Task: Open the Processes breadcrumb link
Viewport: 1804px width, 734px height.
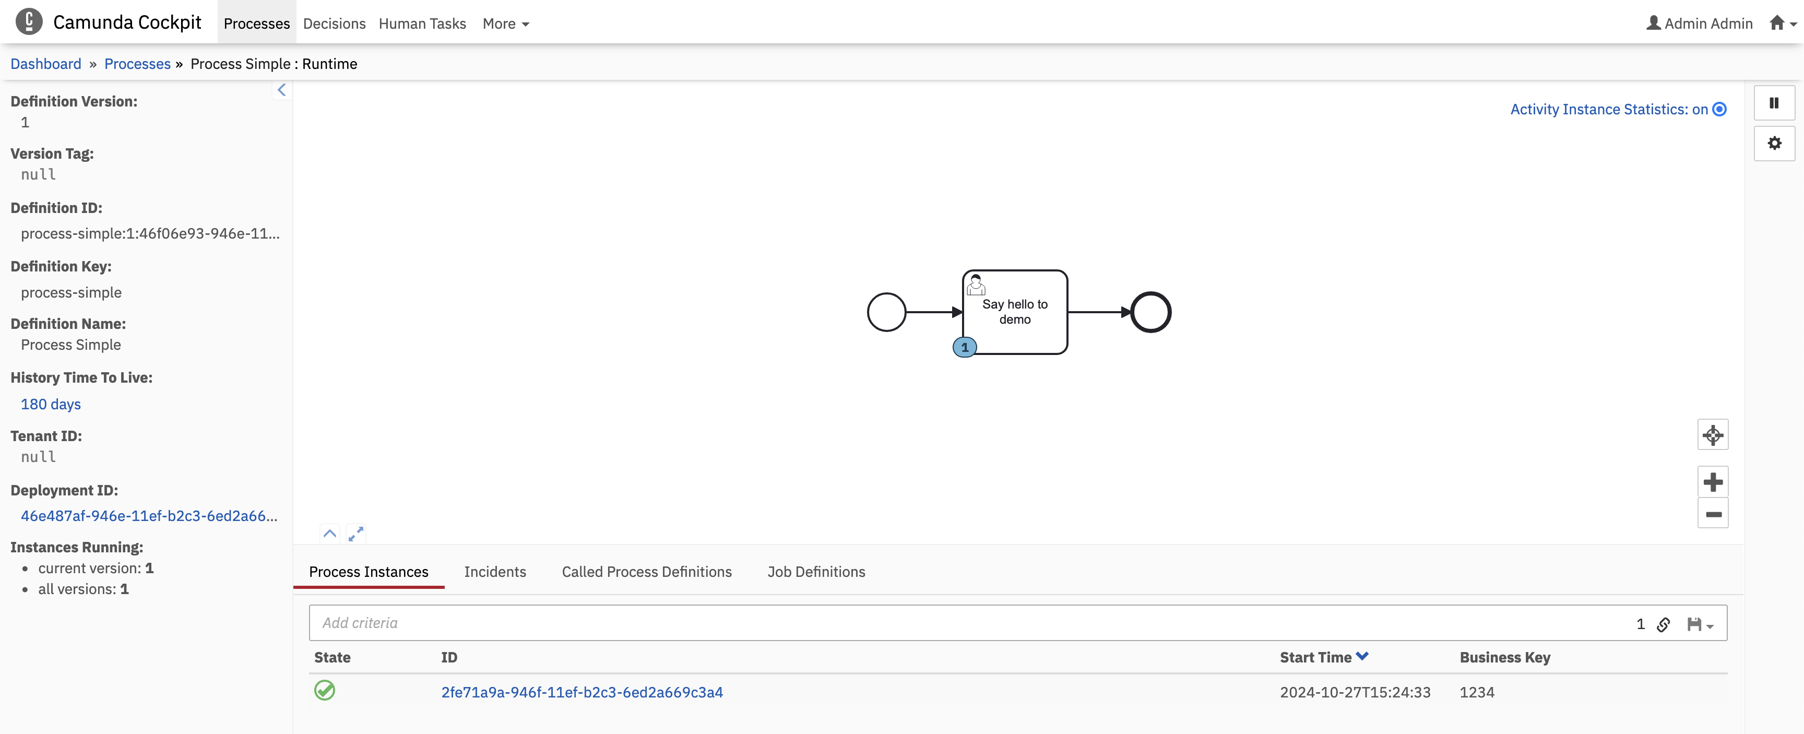Action: [x=137, y=64]
